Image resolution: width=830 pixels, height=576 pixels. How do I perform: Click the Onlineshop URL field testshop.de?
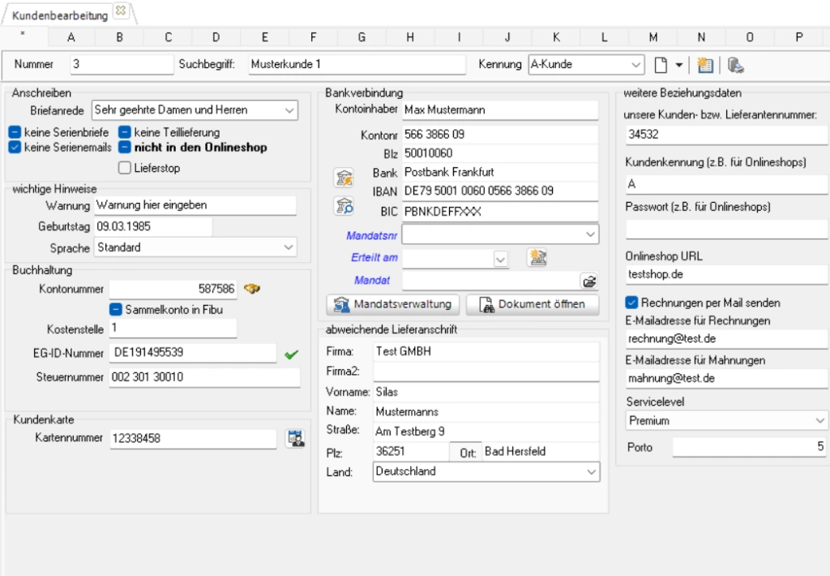click(726, 274)
